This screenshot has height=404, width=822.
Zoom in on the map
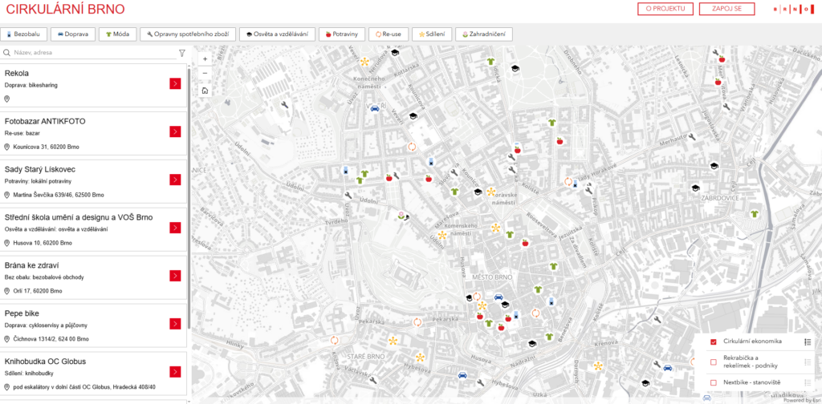pyautogui.click(x=205, y=59)
